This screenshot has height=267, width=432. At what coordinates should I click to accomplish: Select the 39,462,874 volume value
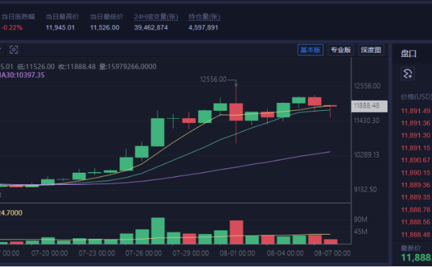click(151, 27)
